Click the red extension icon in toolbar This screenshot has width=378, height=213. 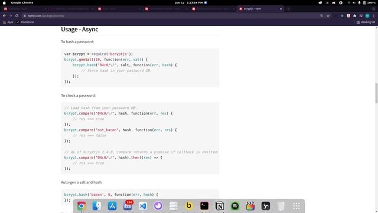tap(348, 16)
